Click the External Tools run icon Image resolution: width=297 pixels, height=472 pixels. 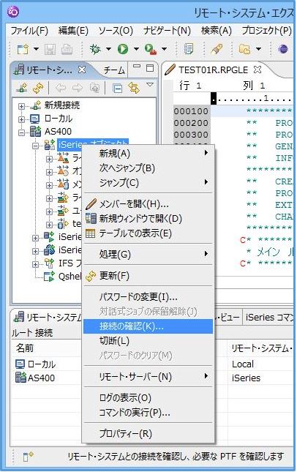point(150,49)
